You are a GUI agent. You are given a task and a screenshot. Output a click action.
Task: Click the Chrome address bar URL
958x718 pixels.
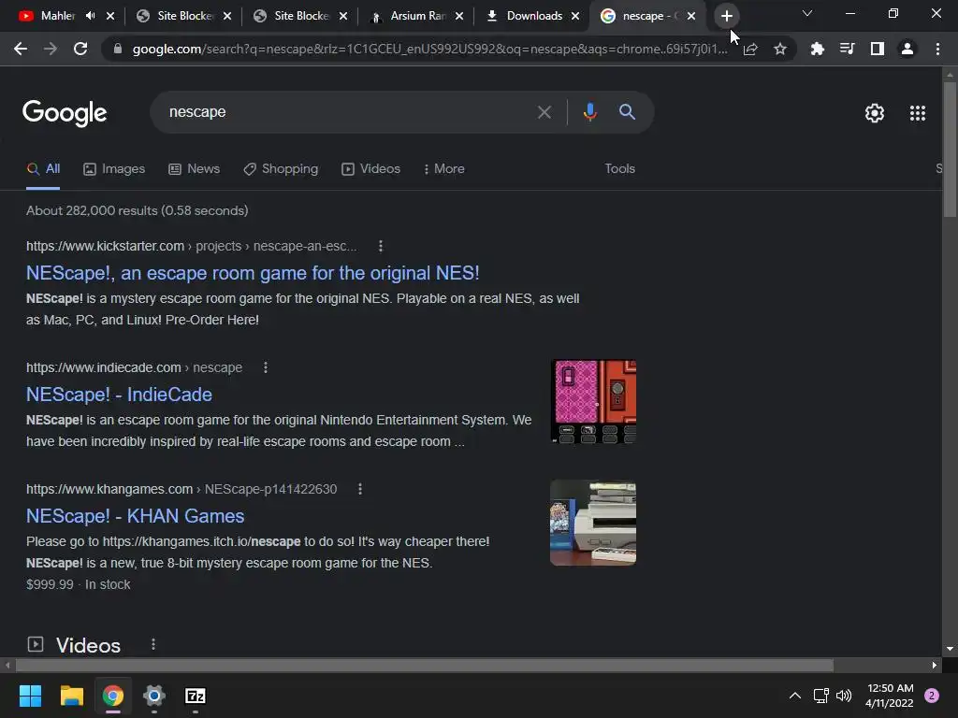429,49
